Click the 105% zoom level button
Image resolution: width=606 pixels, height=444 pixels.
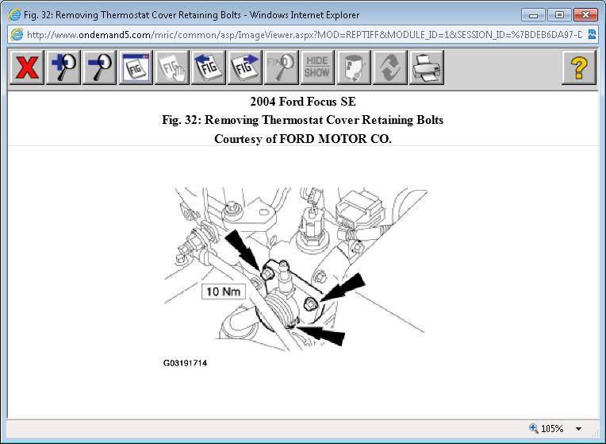coord(547,429)
